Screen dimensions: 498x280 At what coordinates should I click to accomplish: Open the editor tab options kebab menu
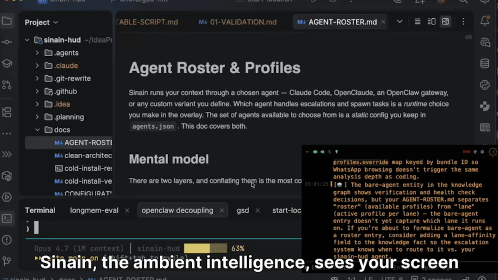click(463, 21)
